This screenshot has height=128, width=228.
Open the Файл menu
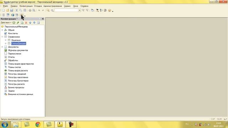point(5,6)
